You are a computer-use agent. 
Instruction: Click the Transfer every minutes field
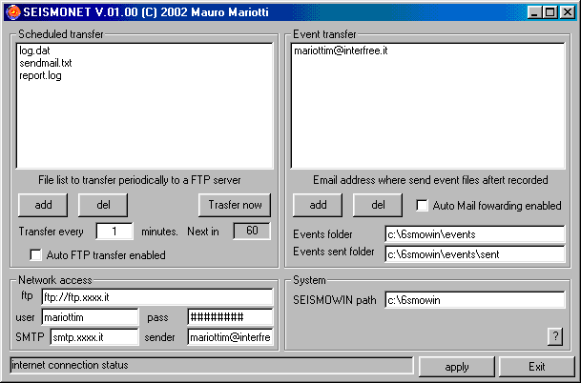(x=114, y=232)
